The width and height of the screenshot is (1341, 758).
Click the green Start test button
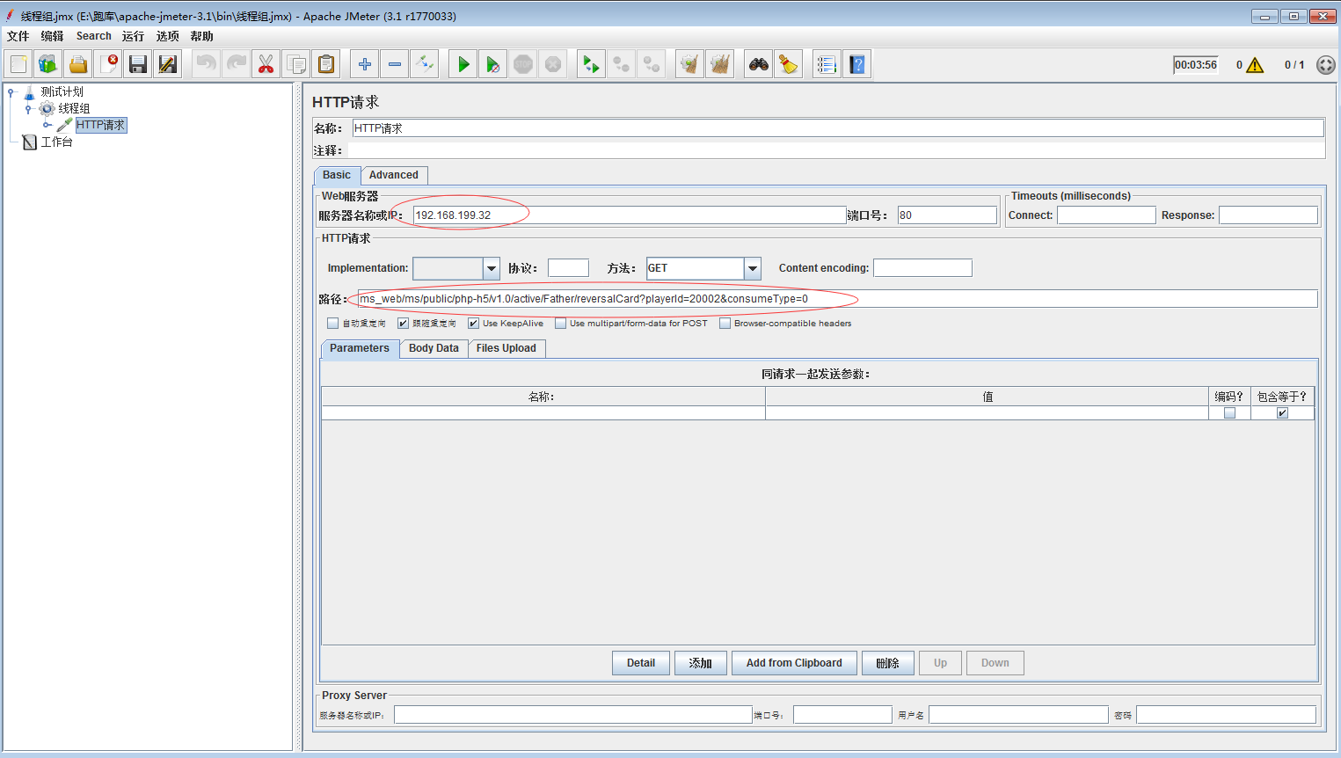pyautogui.click(x=463, y=64)
